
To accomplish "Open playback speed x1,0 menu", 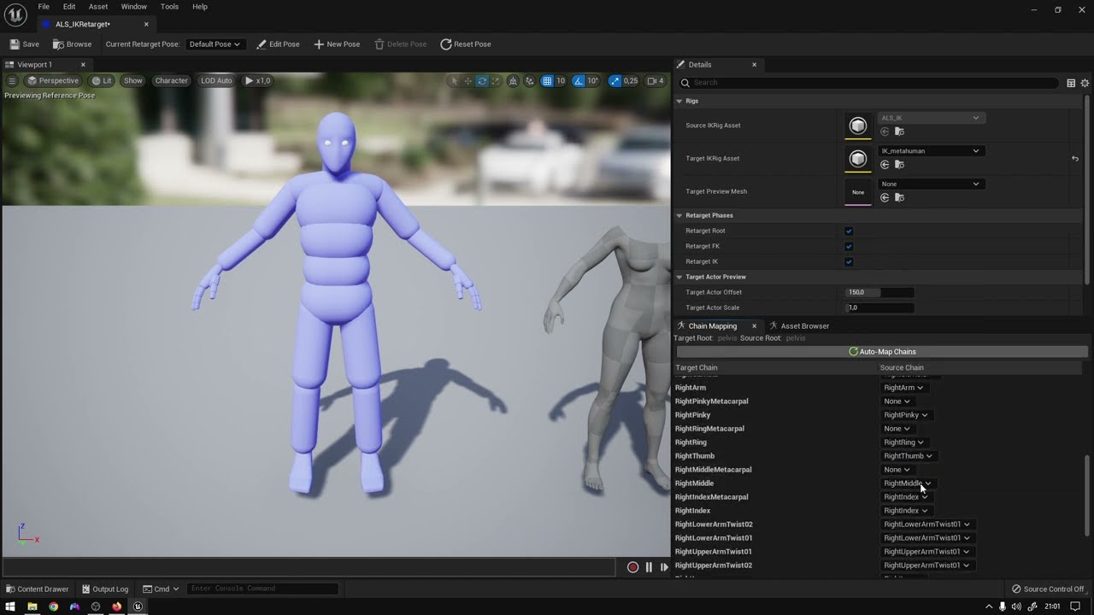I will 257,81.
